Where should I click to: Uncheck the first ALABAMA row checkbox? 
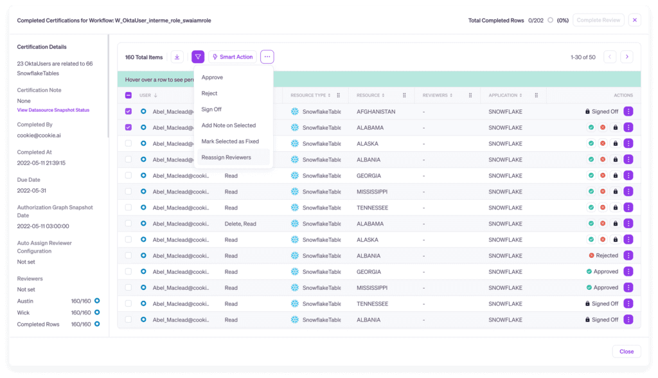tap(129, 127)
